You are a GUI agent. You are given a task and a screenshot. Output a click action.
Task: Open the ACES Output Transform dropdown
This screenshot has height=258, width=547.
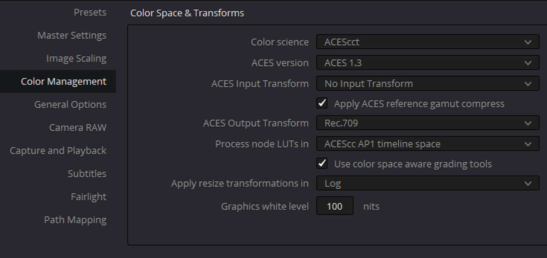[428, 123]
